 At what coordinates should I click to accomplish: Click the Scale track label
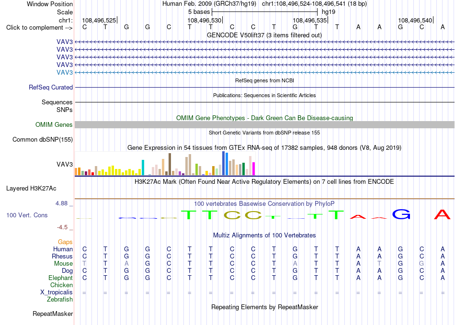tap(65, 12)
